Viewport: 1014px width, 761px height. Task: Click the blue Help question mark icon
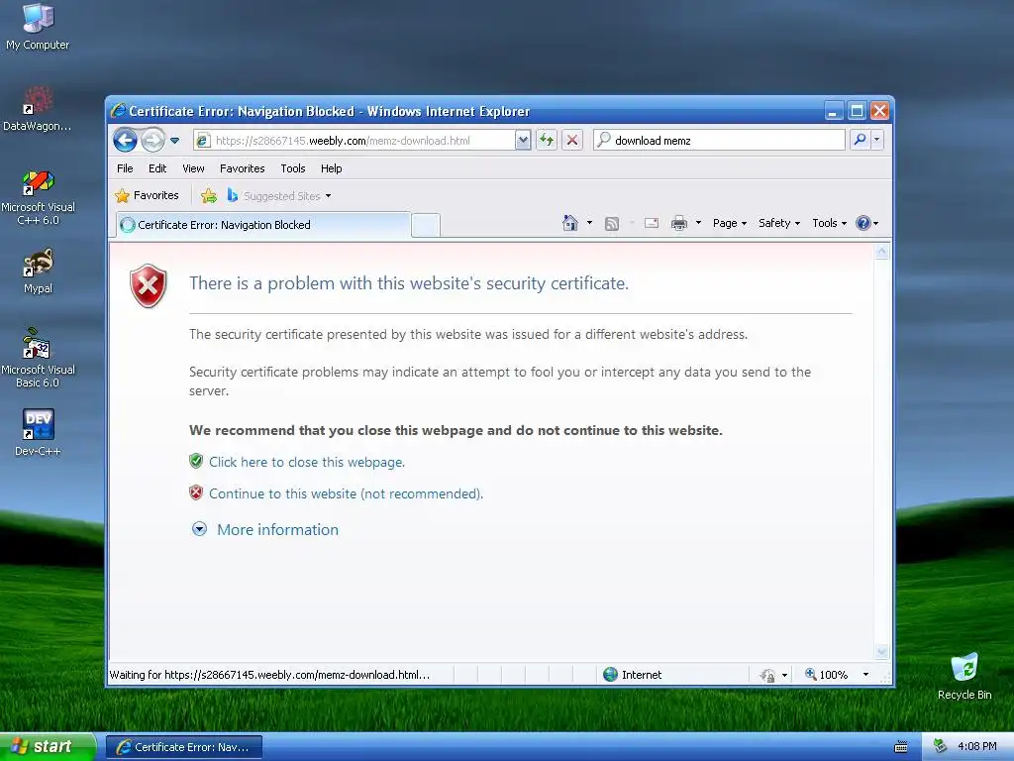(862, 223)
